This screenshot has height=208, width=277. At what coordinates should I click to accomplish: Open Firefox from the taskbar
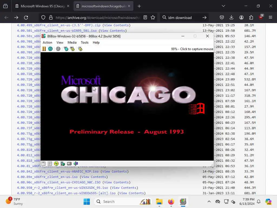[171, 201]
